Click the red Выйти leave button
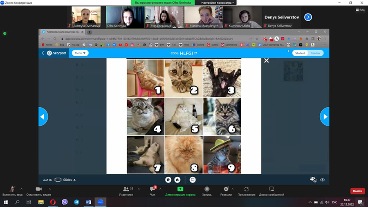The height and width of the screenshot is (207, 368). point(357,191)
